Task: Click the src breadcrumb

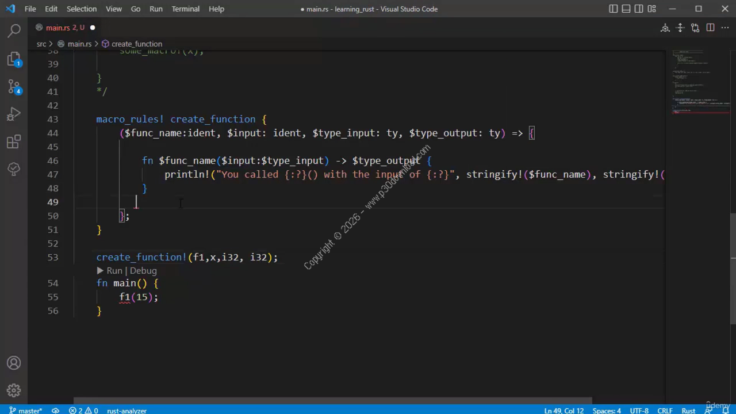Action: click(41, 44)
